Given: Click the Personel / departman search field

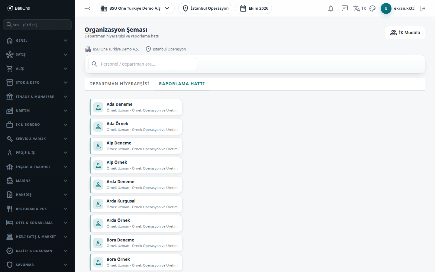Looking at the screenshot, I should (143, 64).
